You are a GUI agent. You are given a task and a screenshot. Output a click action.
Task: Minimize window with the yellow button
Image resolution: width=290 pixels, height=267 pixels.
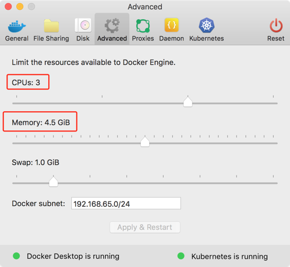point(20,6)
